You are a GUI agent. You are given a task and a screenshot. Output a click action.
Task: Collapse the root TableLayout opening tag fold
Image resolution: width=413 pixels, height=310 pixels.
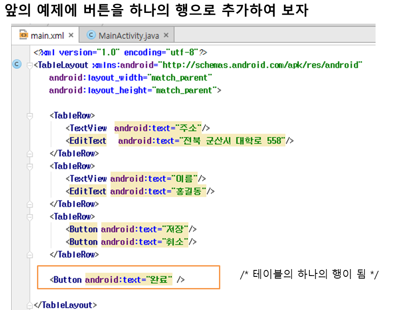pos(30,65)
